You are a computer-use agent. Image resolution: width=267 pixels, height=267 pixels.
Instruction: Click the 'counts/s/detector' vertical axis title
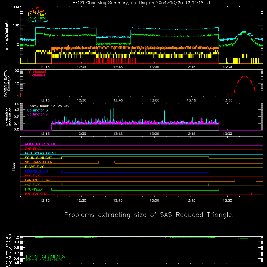[7, 35]
